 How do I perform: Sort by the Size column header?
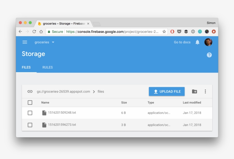click(x=124, y=102)
